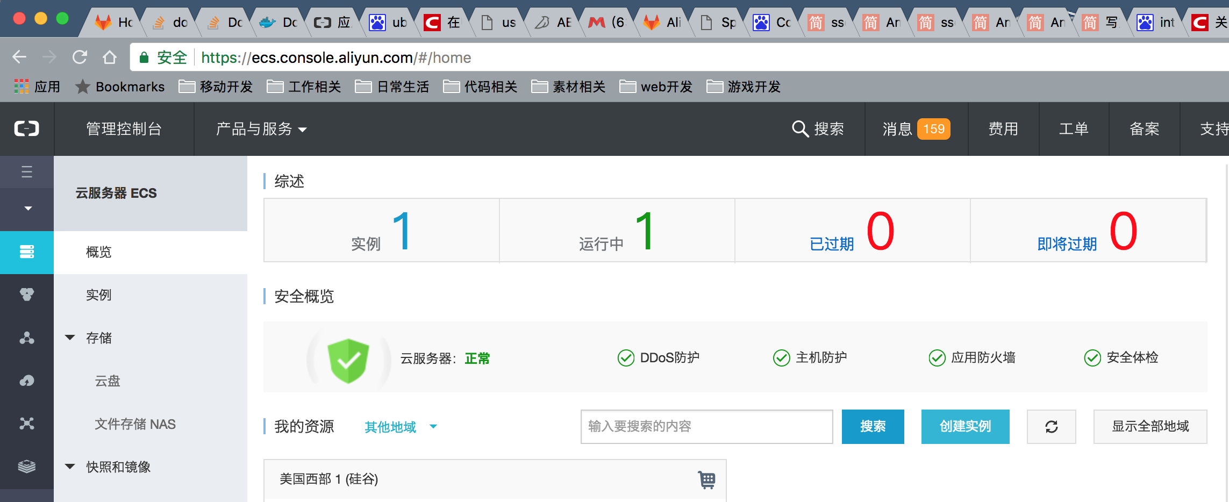The width and height of the screenshot is (1229, 502).
Task: Open the 游戏开发 bookmarks folder
Action: pos(744,87)
